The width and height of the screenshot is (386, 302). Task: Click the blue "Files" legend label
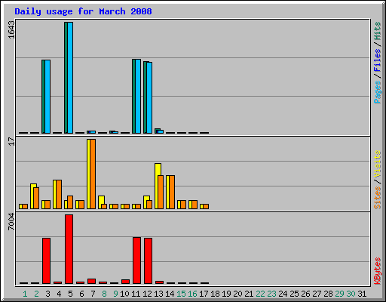[x=377, y=60]
